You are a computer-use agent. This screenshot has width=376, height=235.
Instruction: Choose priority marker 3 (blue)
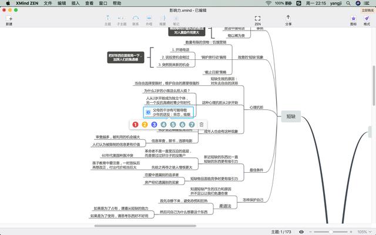pos(154,125)
